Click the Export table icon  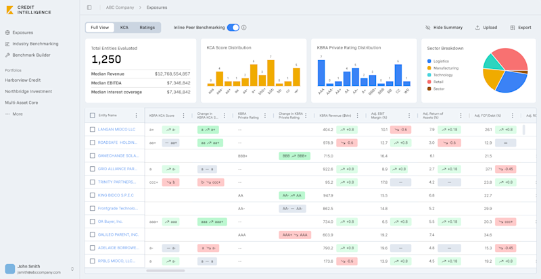513,28
